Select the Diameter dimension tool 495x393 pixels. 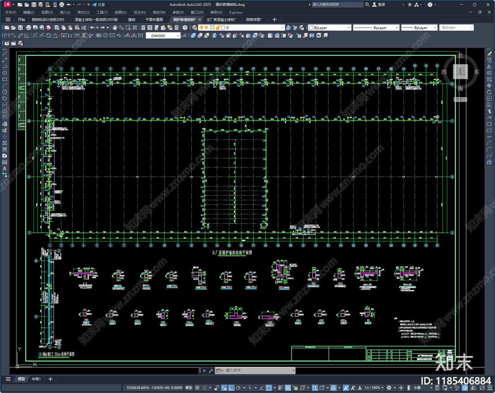(49, 36)
